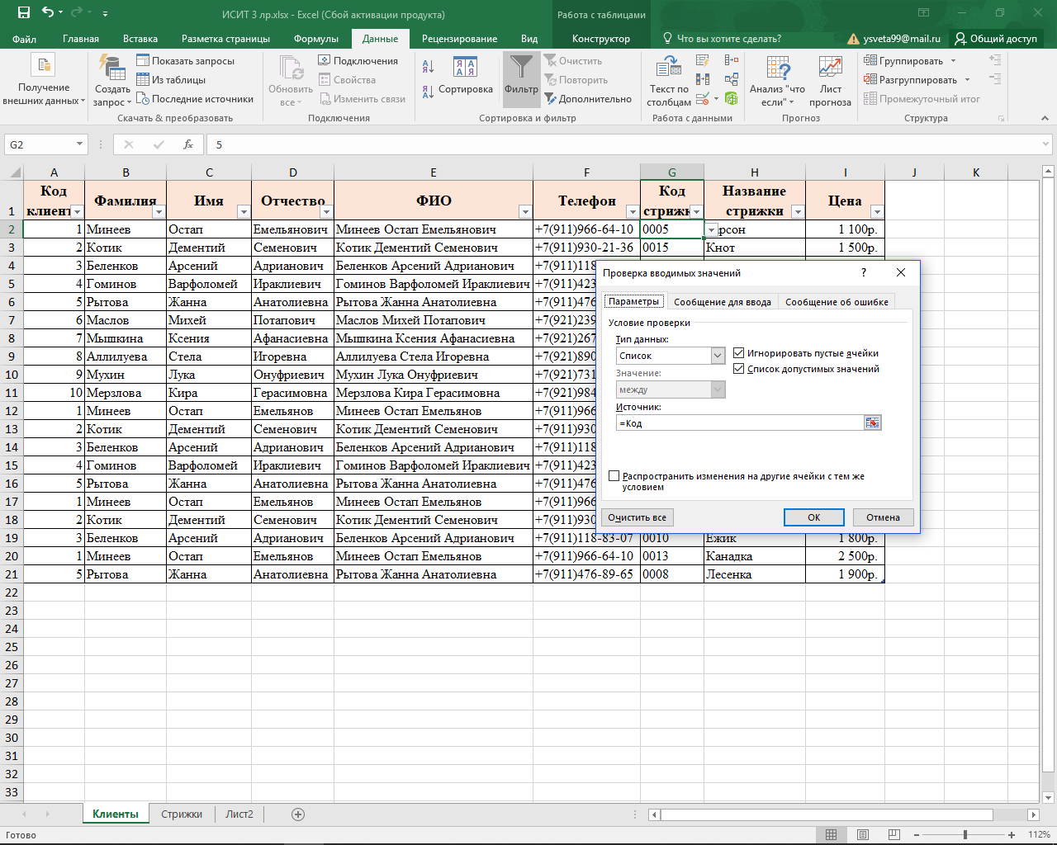1057x845 pixels.
Task: Open the data type dropdown showing Список
Action: click(717, 356)
